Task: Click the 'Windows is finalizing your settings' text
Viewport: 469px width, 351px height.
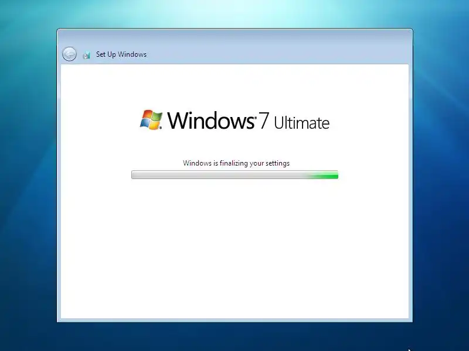Action: tap(236, 163)
